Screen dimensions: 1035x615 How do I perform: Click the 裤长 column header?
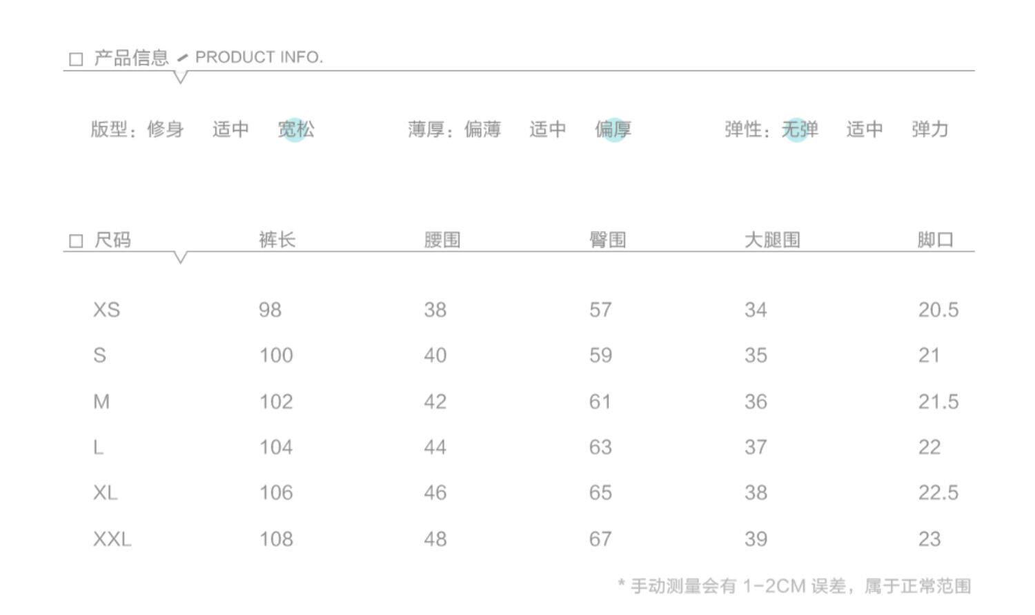tap(277, 240)
